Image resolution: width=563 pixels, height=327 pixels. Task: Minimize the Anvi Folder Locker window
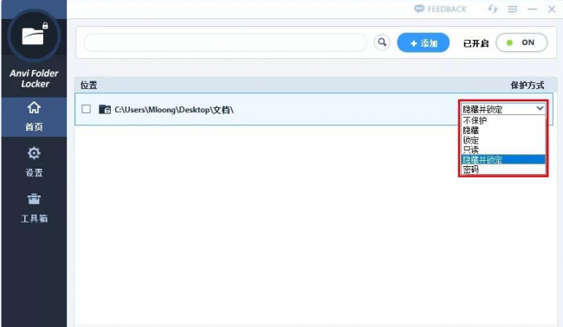point(532,10)
